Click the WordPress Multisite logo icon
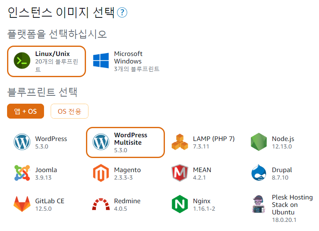Image resolution: width=319 pixels, height=231 pixels. pos(101,142)
